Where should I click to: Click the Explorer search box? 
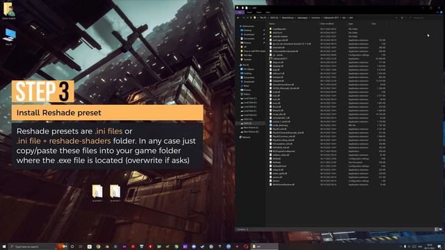(x=425, y=17)
